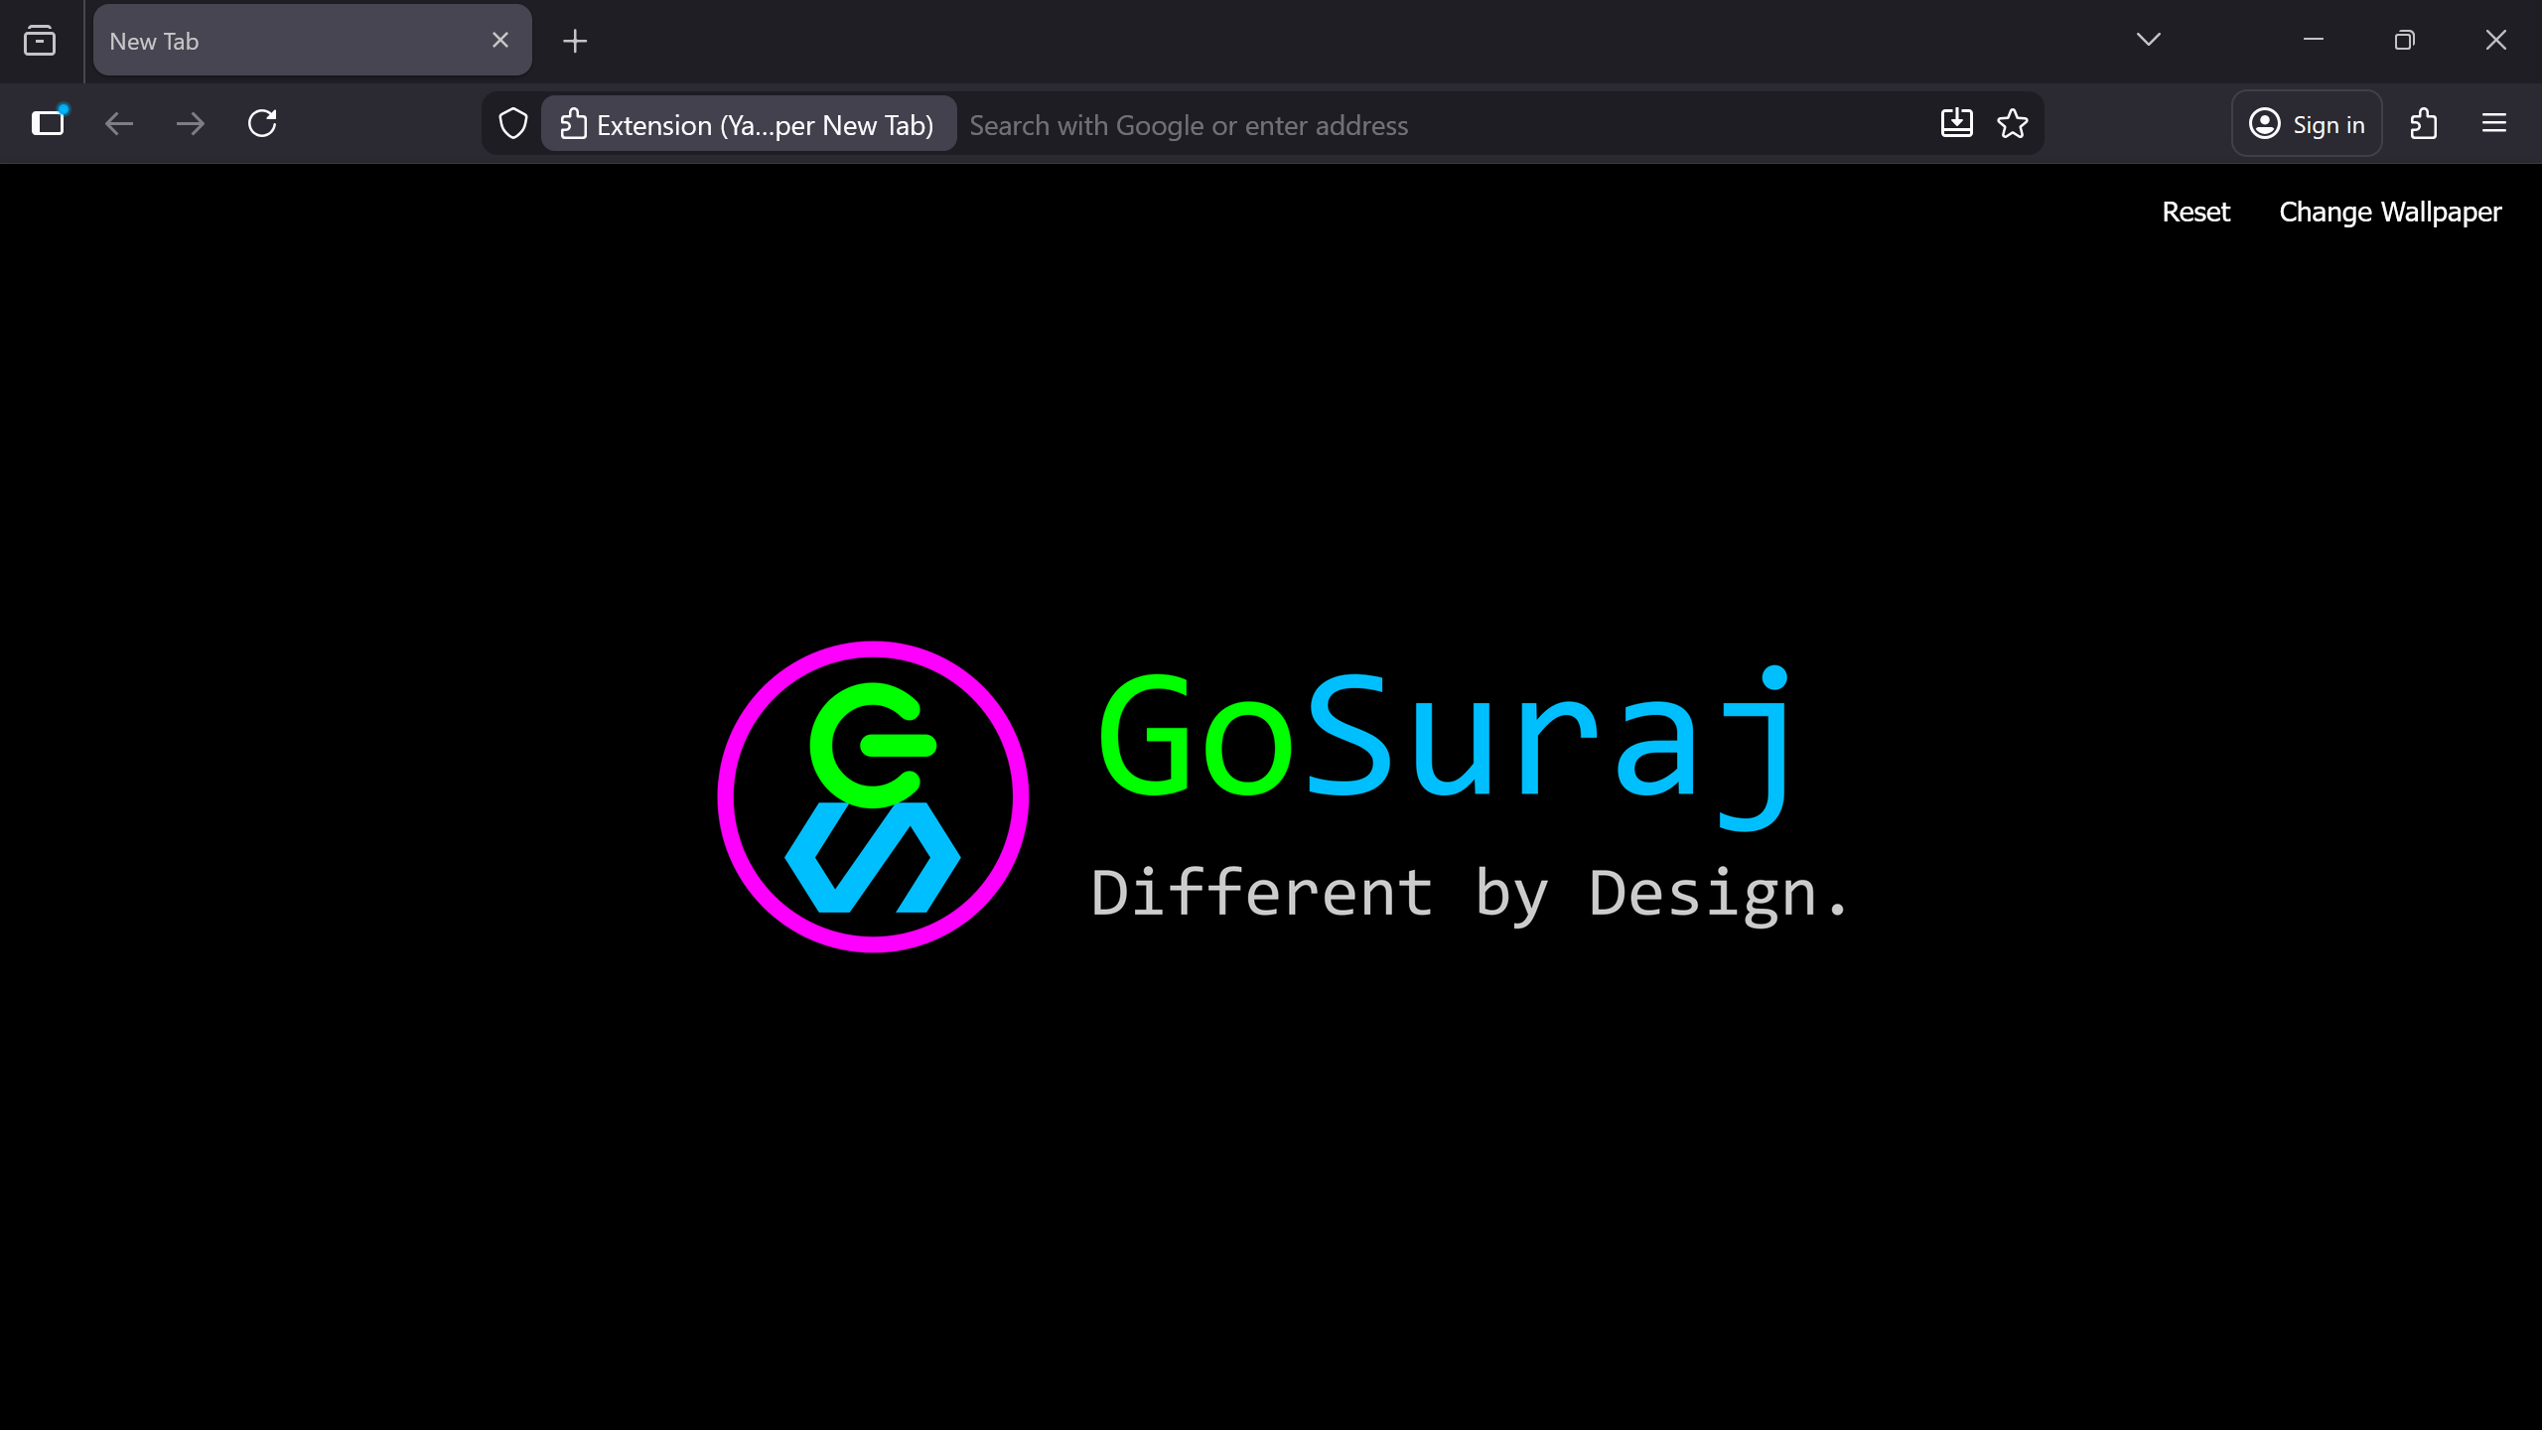Reload the current page
The image size is (2542, 1430).
(x=261, y=123)
